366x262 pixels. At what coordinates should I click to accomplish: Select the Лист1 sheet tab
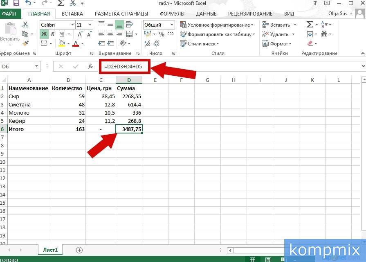coord(50,250)
